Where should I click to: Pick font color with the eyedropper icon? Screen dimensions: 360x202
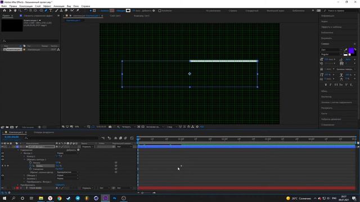(x=345, y=49)
